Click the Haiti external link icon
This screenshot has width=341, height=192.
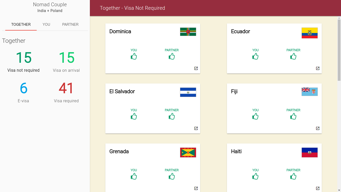pos(318,188)
